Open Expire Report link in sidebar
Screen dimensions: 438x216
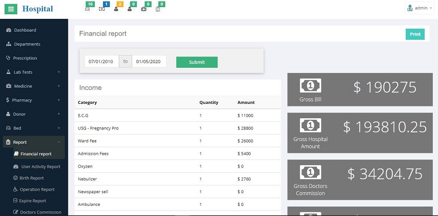(x=33, y=201)
